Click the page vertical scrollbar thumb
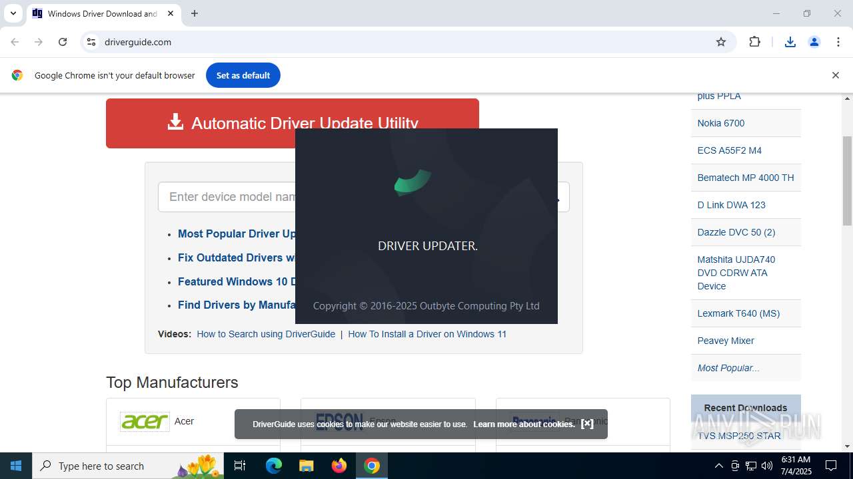Image resolution: width=853 pixels, height=479 pixels. click(x=848, y=180)
